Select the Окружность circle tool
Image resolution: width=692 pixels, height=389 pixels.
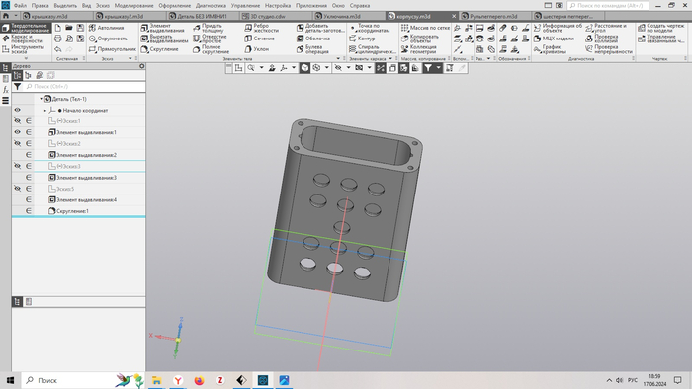[x=108, y=39]
